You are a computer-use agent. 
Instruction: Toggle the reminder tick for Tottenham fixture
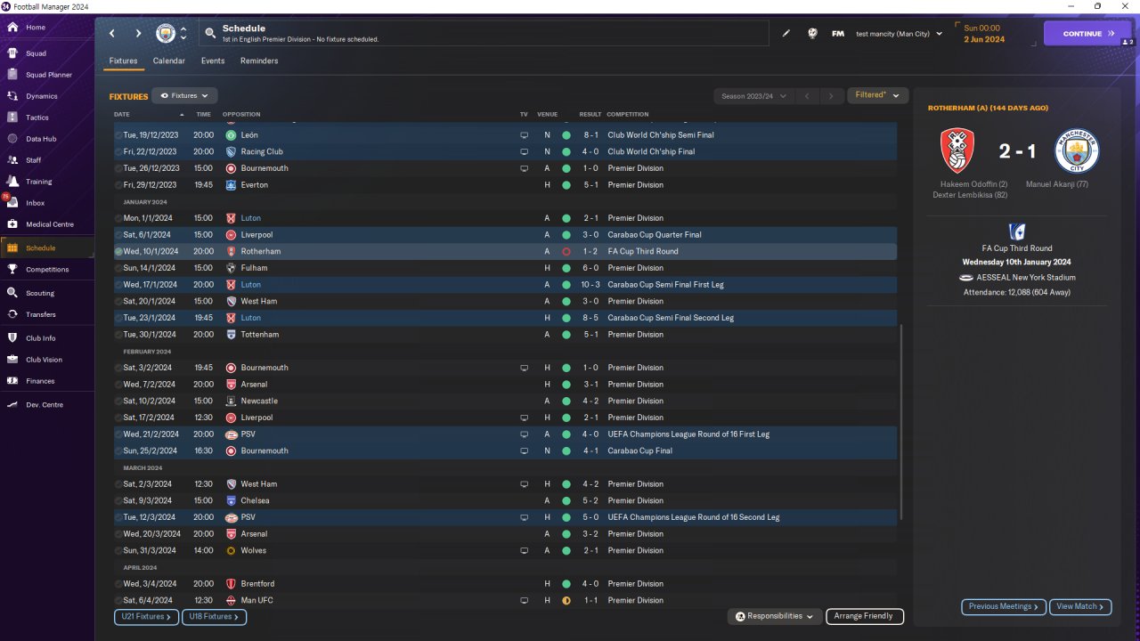coord(119,335)
